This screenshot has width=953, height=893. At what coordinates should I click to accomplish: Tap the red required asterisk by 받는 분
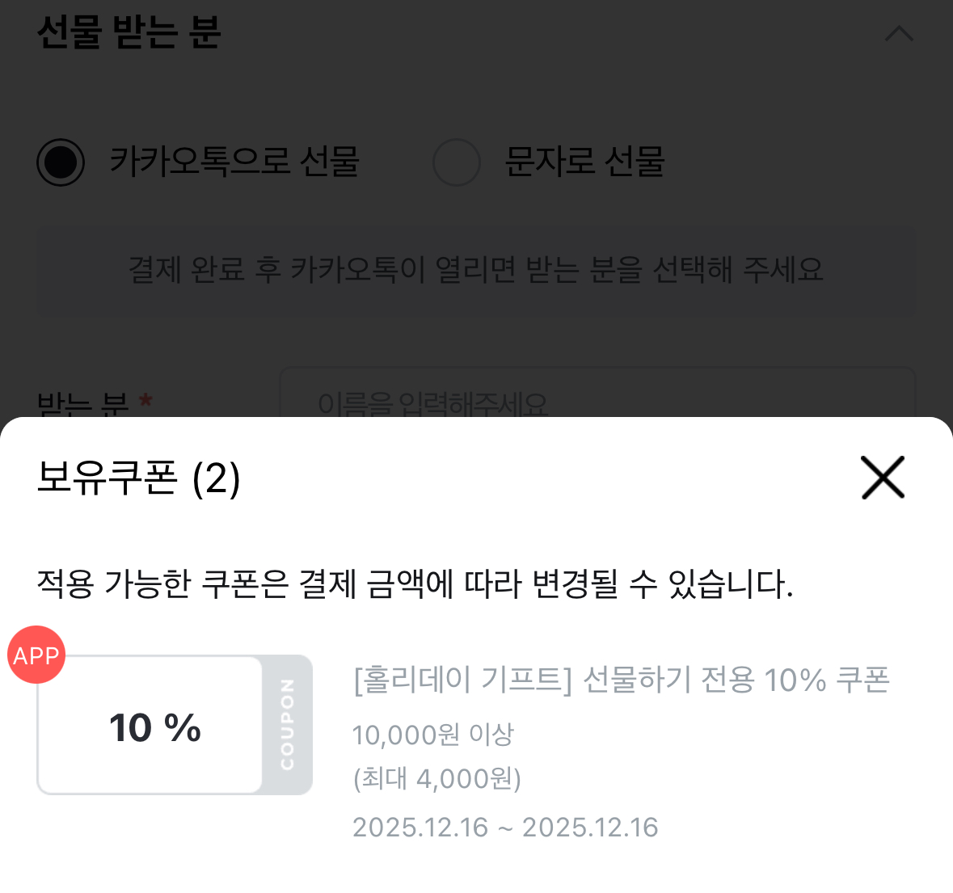[x=145, y=400]
